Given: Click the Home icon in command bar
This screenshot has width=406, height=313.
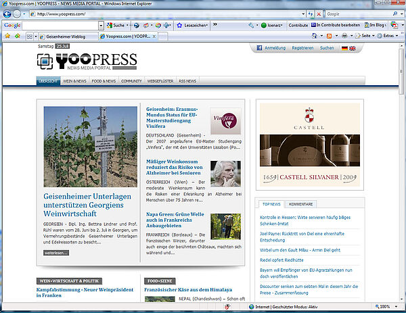Looking at the screenshot, I should [315, 35].
